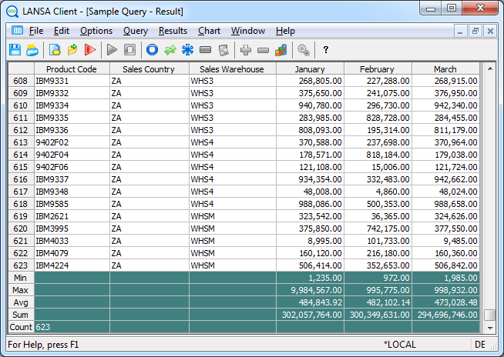Click the Save icon in the toolbar
504x357 pixels.
(15, 50)
